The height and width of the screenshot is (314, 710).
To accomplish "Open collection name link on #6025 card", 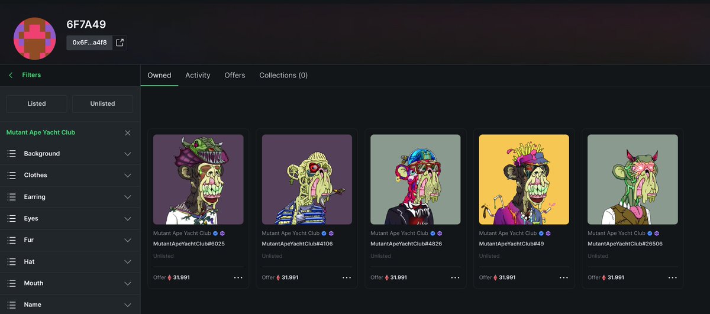I will click(182, 234).
